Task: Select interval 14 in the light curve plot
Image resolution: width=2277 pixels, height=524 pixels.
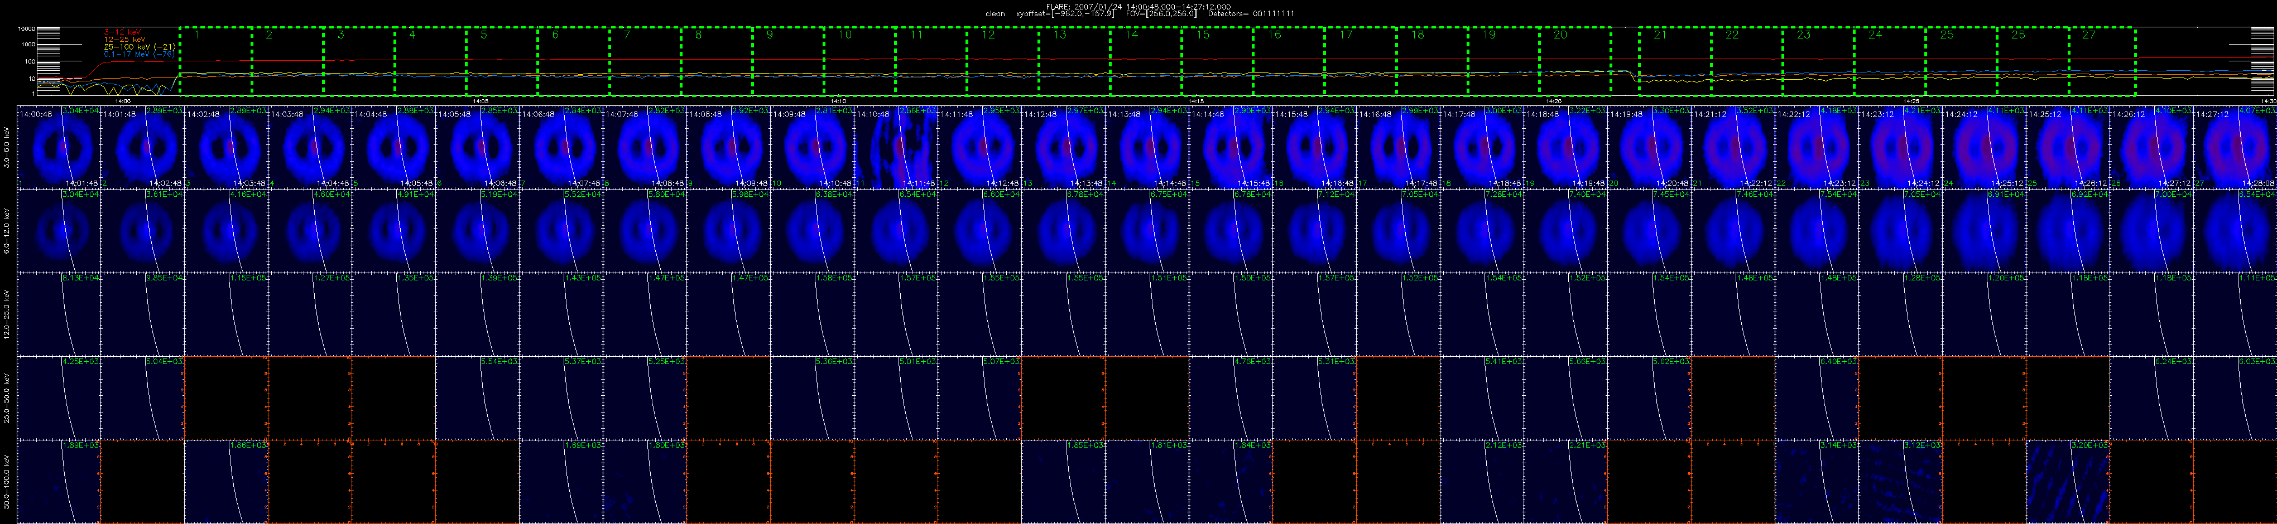Action: point(1146,61)
